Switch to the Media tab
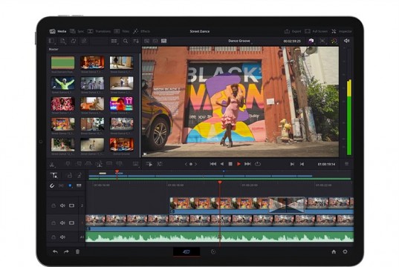 pos(58,31)
